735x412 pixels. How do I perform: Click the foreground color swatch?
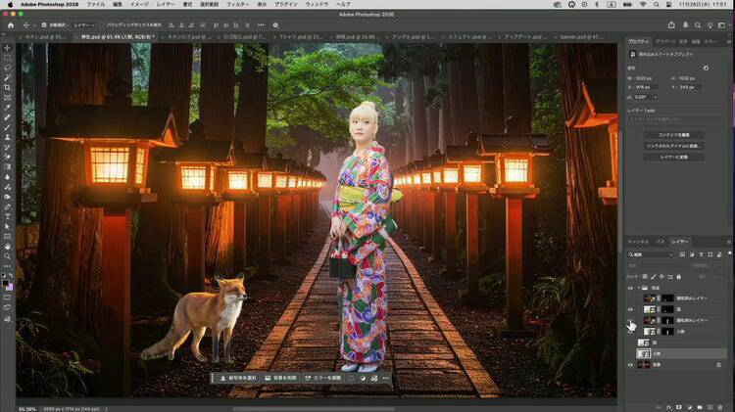5,284
